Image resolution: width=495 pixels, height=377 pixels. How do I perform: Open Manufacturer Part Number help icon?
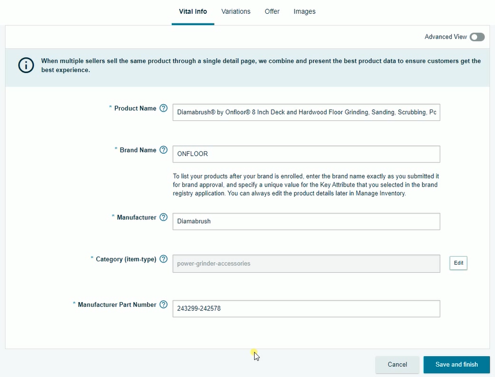click(163, 304)
